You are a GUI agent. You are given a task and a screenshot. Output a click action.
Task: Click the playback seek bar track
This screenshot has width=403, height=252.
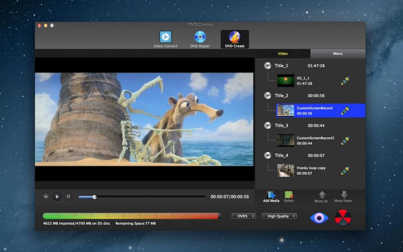142,197
